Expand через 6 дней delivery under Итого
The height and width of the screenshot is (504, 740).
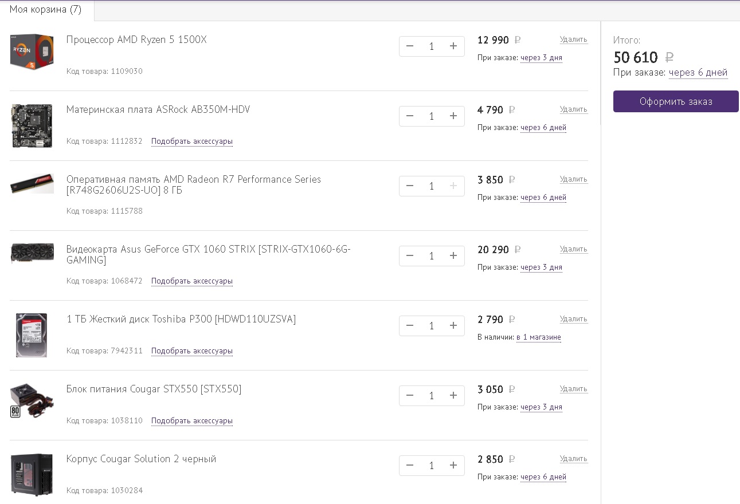[x=698, y=73]
